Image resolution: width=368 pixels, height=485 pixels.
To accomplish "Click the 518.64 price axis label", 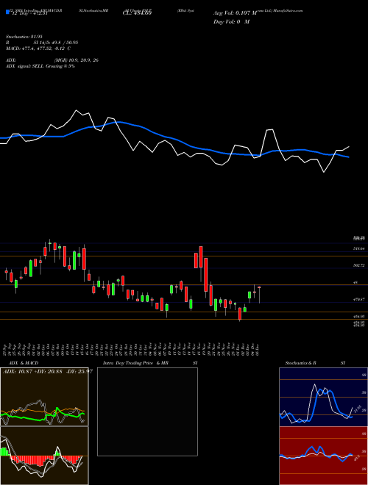I will pyautogui.click(x=359, y=248).
